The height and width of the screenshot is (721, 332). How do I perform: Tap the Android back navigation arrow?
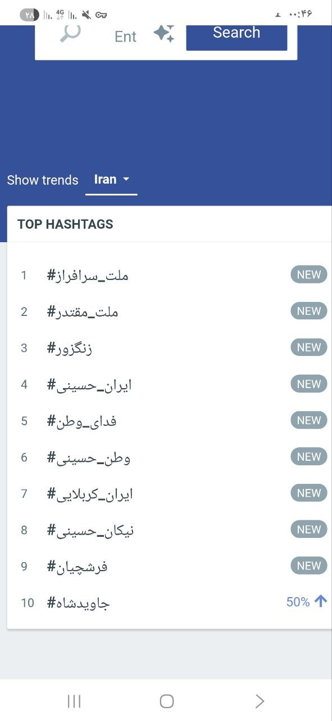pyautogui.click(x=260, y=701)
